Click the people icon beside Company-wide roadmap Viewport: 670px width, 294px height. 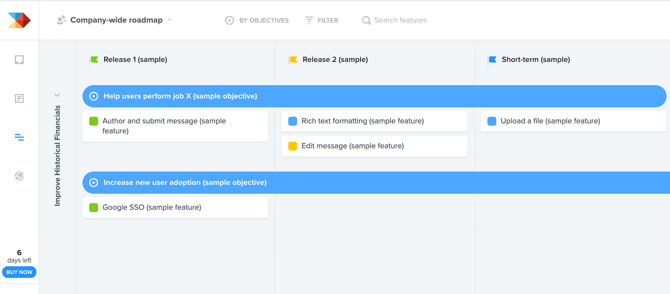tap(61, 20)
